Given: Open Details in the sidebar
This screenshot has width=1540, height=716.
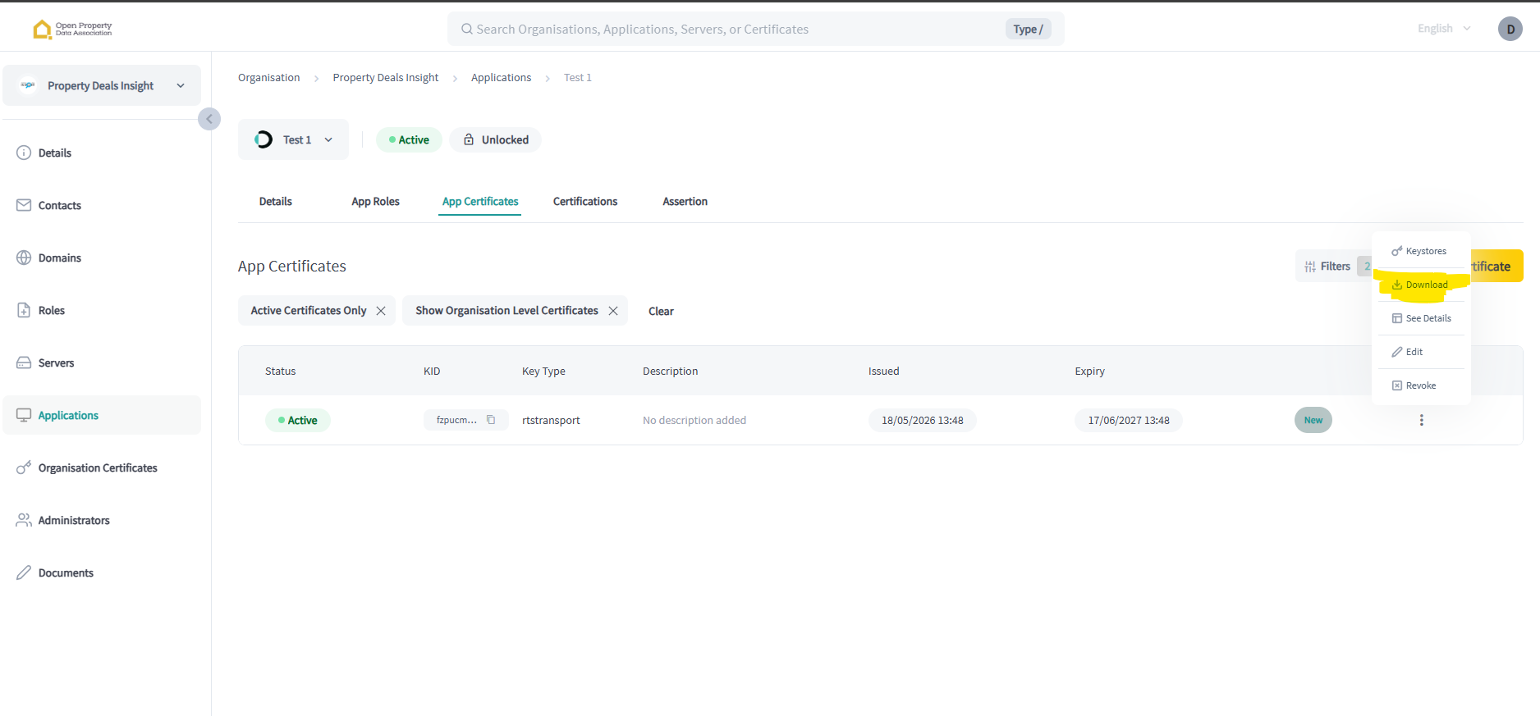Looking at the screenshot, I should (102, 153).
